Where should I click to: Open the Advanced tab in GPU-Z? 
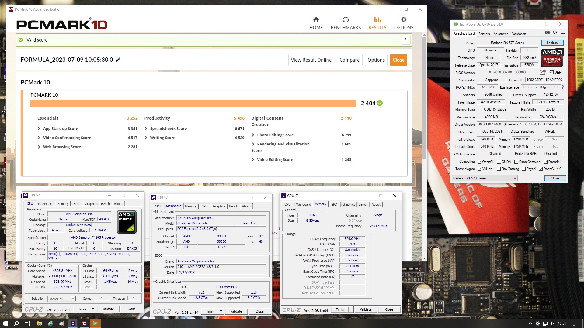click(x=501, y=34)
